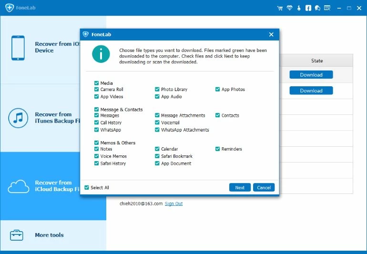Click the Sign Out link
This screenshot has height=254, width=367.
tap(173, 204)
